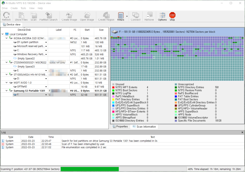Collapse Local Computer tree node
Image resolution: width=245 pixels, height=172 pixels.
[x=3, y=34]
